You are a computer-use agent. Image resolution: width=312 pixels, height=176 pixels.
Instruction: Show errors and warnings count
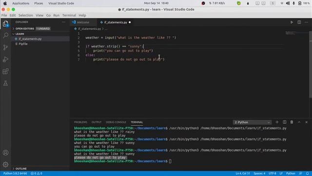[x=37, y=174]
